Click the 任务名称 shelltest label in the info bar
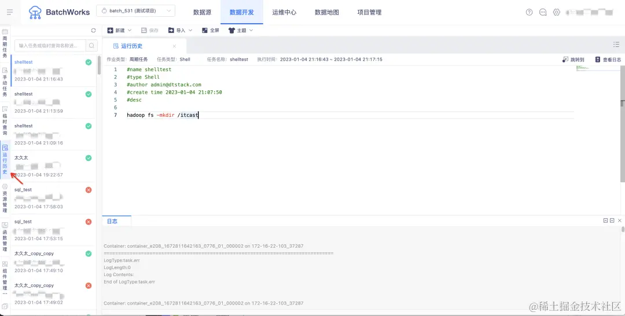Viewport: 625px width, 316px height. point(227,60)
